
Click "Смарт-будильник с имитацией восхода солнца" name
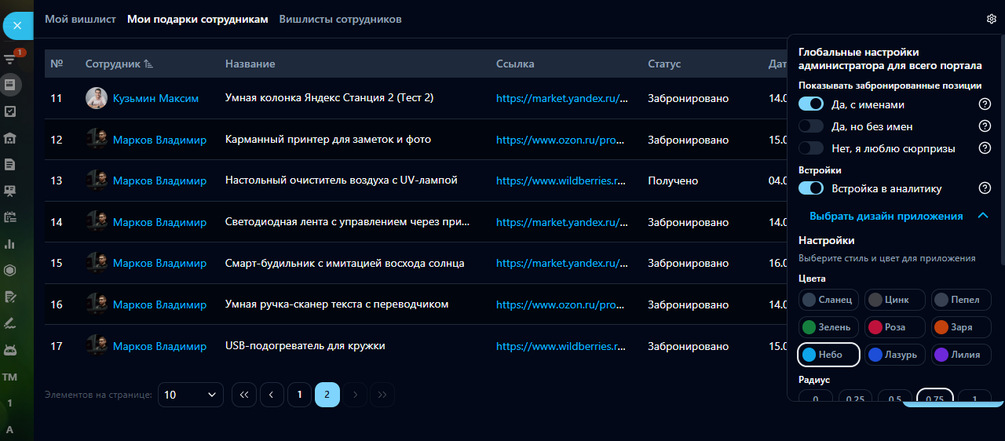coord(345,263)
